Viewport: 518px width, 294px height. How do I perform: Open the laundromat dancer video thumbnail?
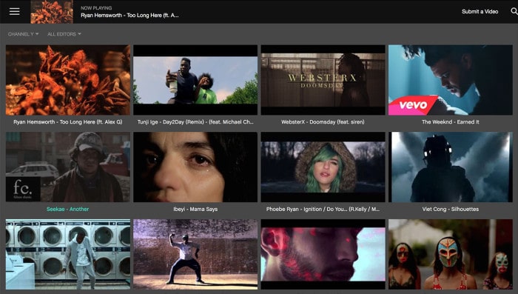pos(68,254)
